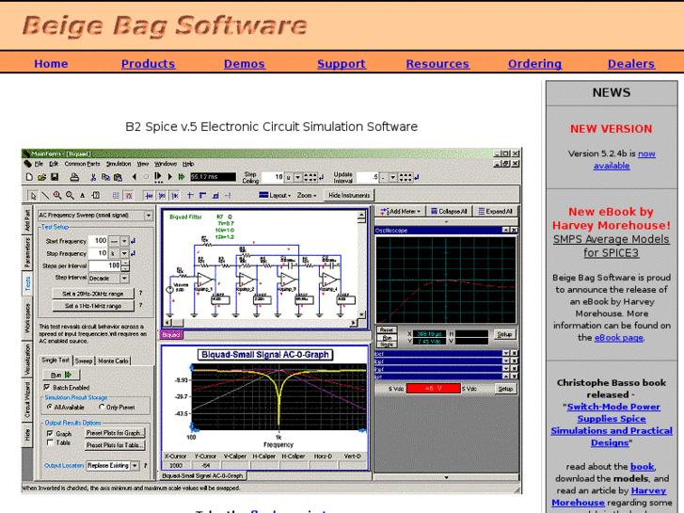Click the schematic vertical scrollbar down arrow
Screen dimensions: 684x513
click(361, 314)
